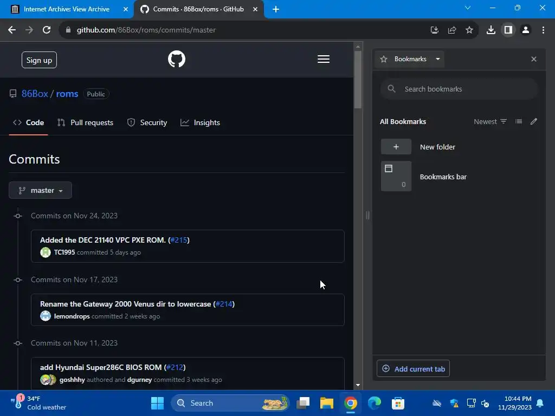The height and width of the screenshot is (416, 555).
Task: Click lemondrops avatar image
Action: [46, 316]
